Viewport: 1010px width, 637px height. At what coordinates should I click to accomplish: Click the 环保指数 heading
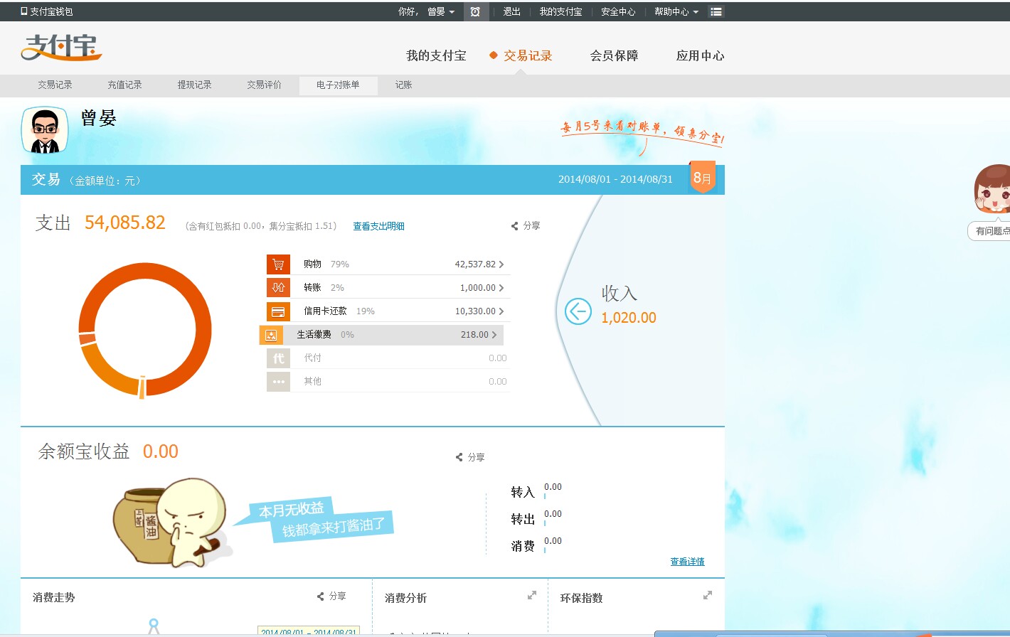[582, 599]
